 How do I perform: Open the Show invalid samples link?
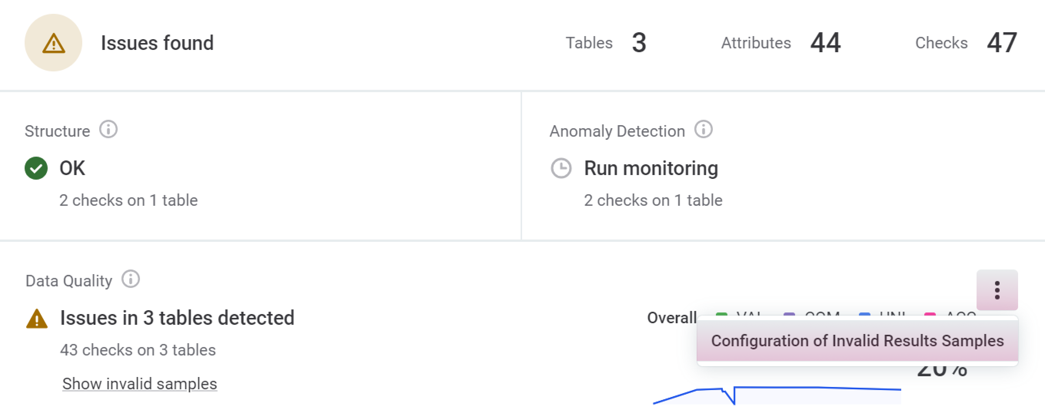point(140,383)
